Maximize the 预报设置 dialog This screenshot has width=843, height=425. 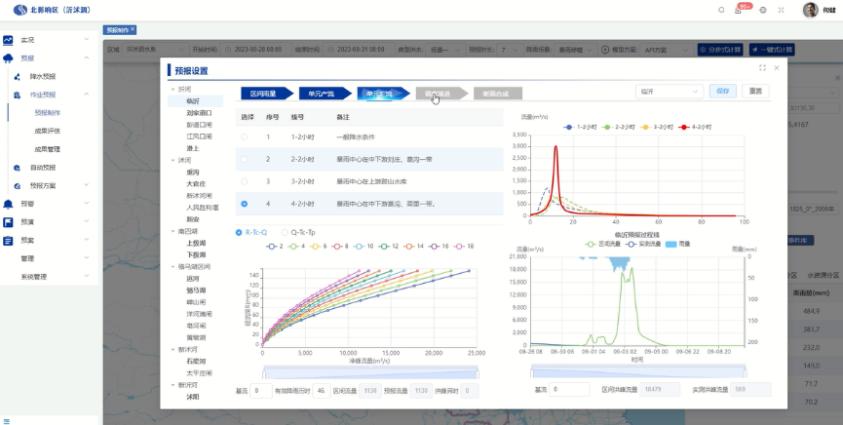click(762, 68)
